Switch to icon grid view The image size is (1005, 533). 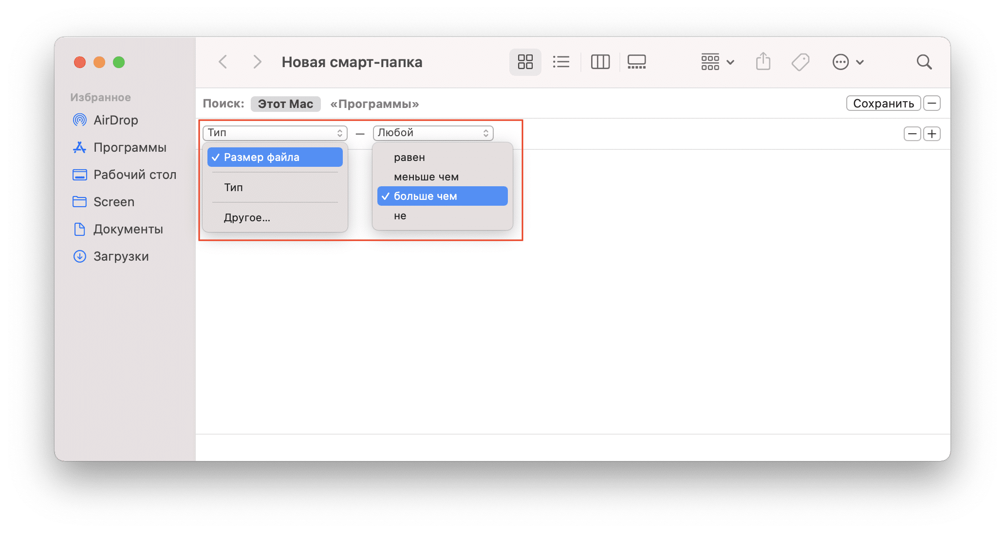[526, 62]
